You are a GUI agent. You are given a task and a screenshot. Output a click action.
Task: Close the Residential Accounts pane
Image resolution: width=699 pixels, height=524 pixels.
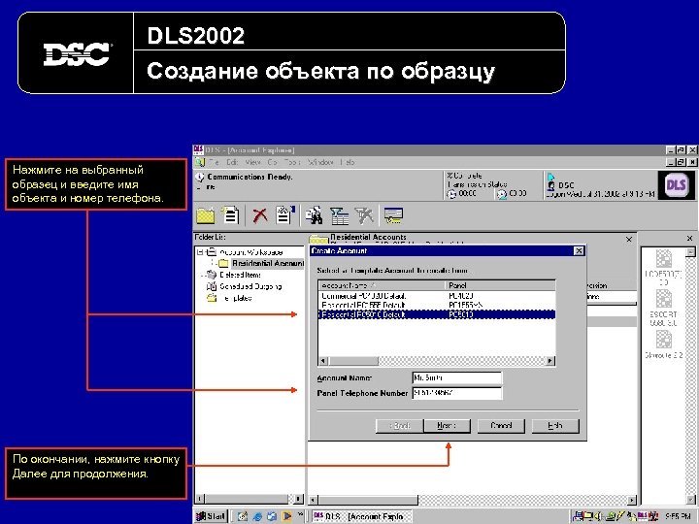point(629,240)
